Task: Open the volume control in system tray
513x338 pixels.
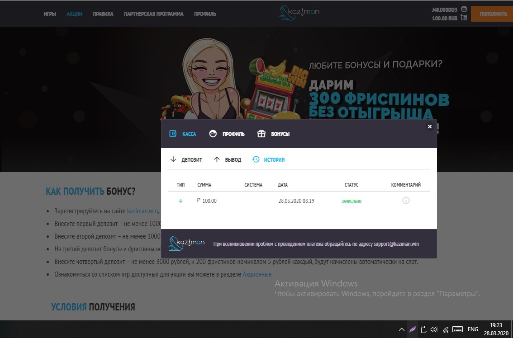Action: pos(434,329)
